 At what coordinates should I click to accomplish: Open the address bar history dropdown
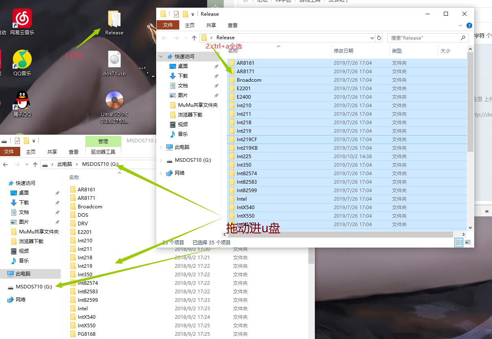pyautogui.click(x=373, y=38)
